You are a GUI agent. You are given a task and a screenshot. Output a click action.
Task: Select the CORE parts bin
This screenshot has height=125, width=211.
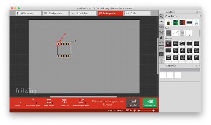click(161, 22)
